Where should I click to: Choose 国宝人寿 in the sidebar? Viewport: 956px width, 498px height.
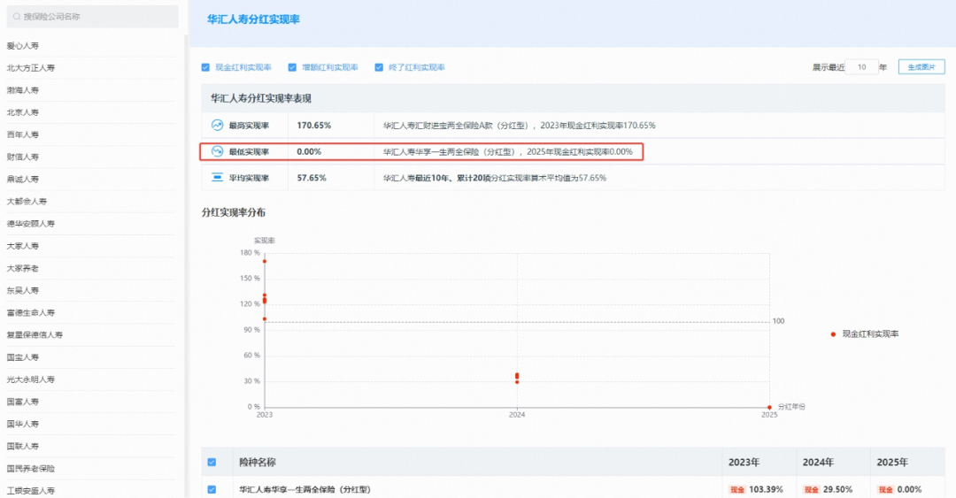point(22,357)
